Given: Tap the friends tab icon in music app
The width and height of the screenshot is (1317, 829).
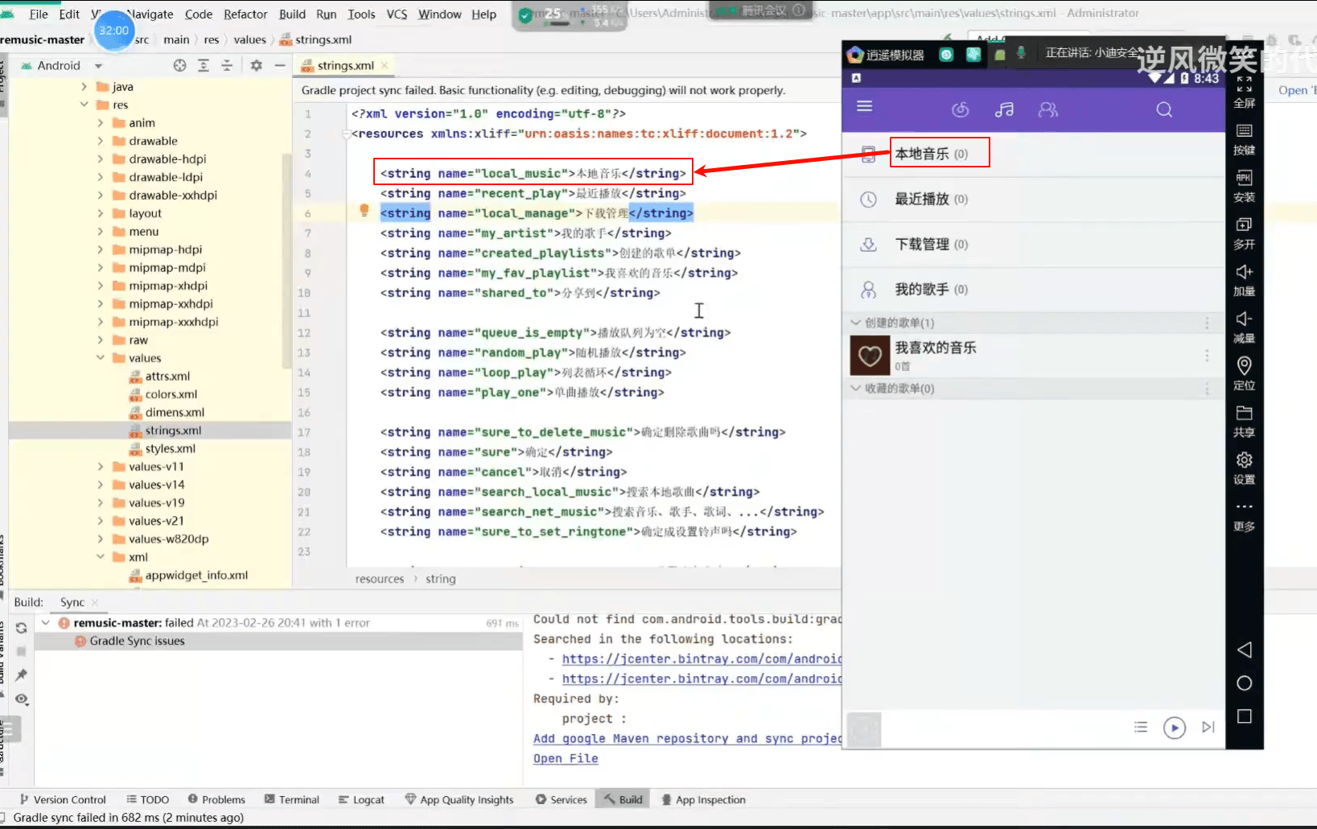Looking at the screenshot, I should 1047,109.
